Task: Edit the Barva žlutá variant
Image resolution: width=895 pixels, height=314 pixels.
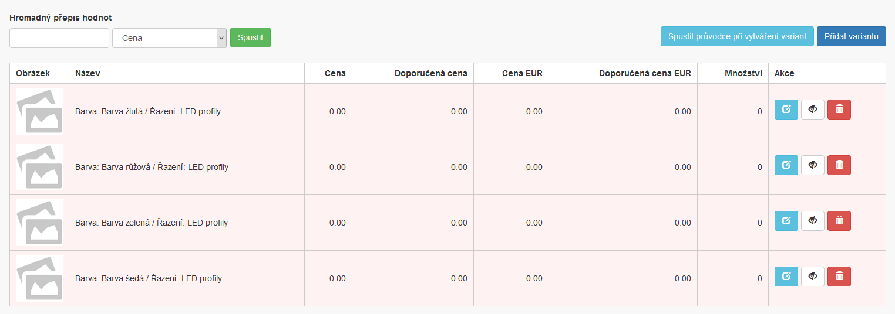Action: (x=786, y=110)
